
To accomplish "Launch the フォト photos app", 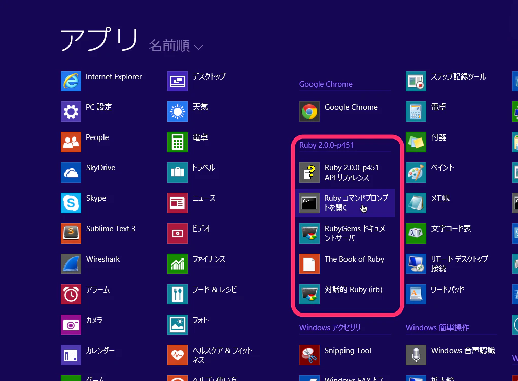I will click(x=188, y=325).
